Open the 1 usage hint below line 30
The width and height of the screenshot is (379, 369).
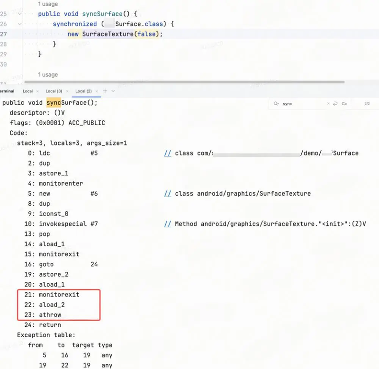[48, 75]
